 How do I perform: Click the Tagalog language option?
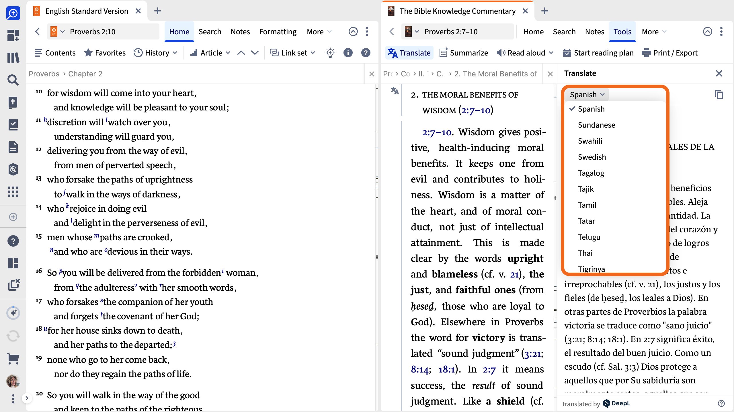coord(591,173)
